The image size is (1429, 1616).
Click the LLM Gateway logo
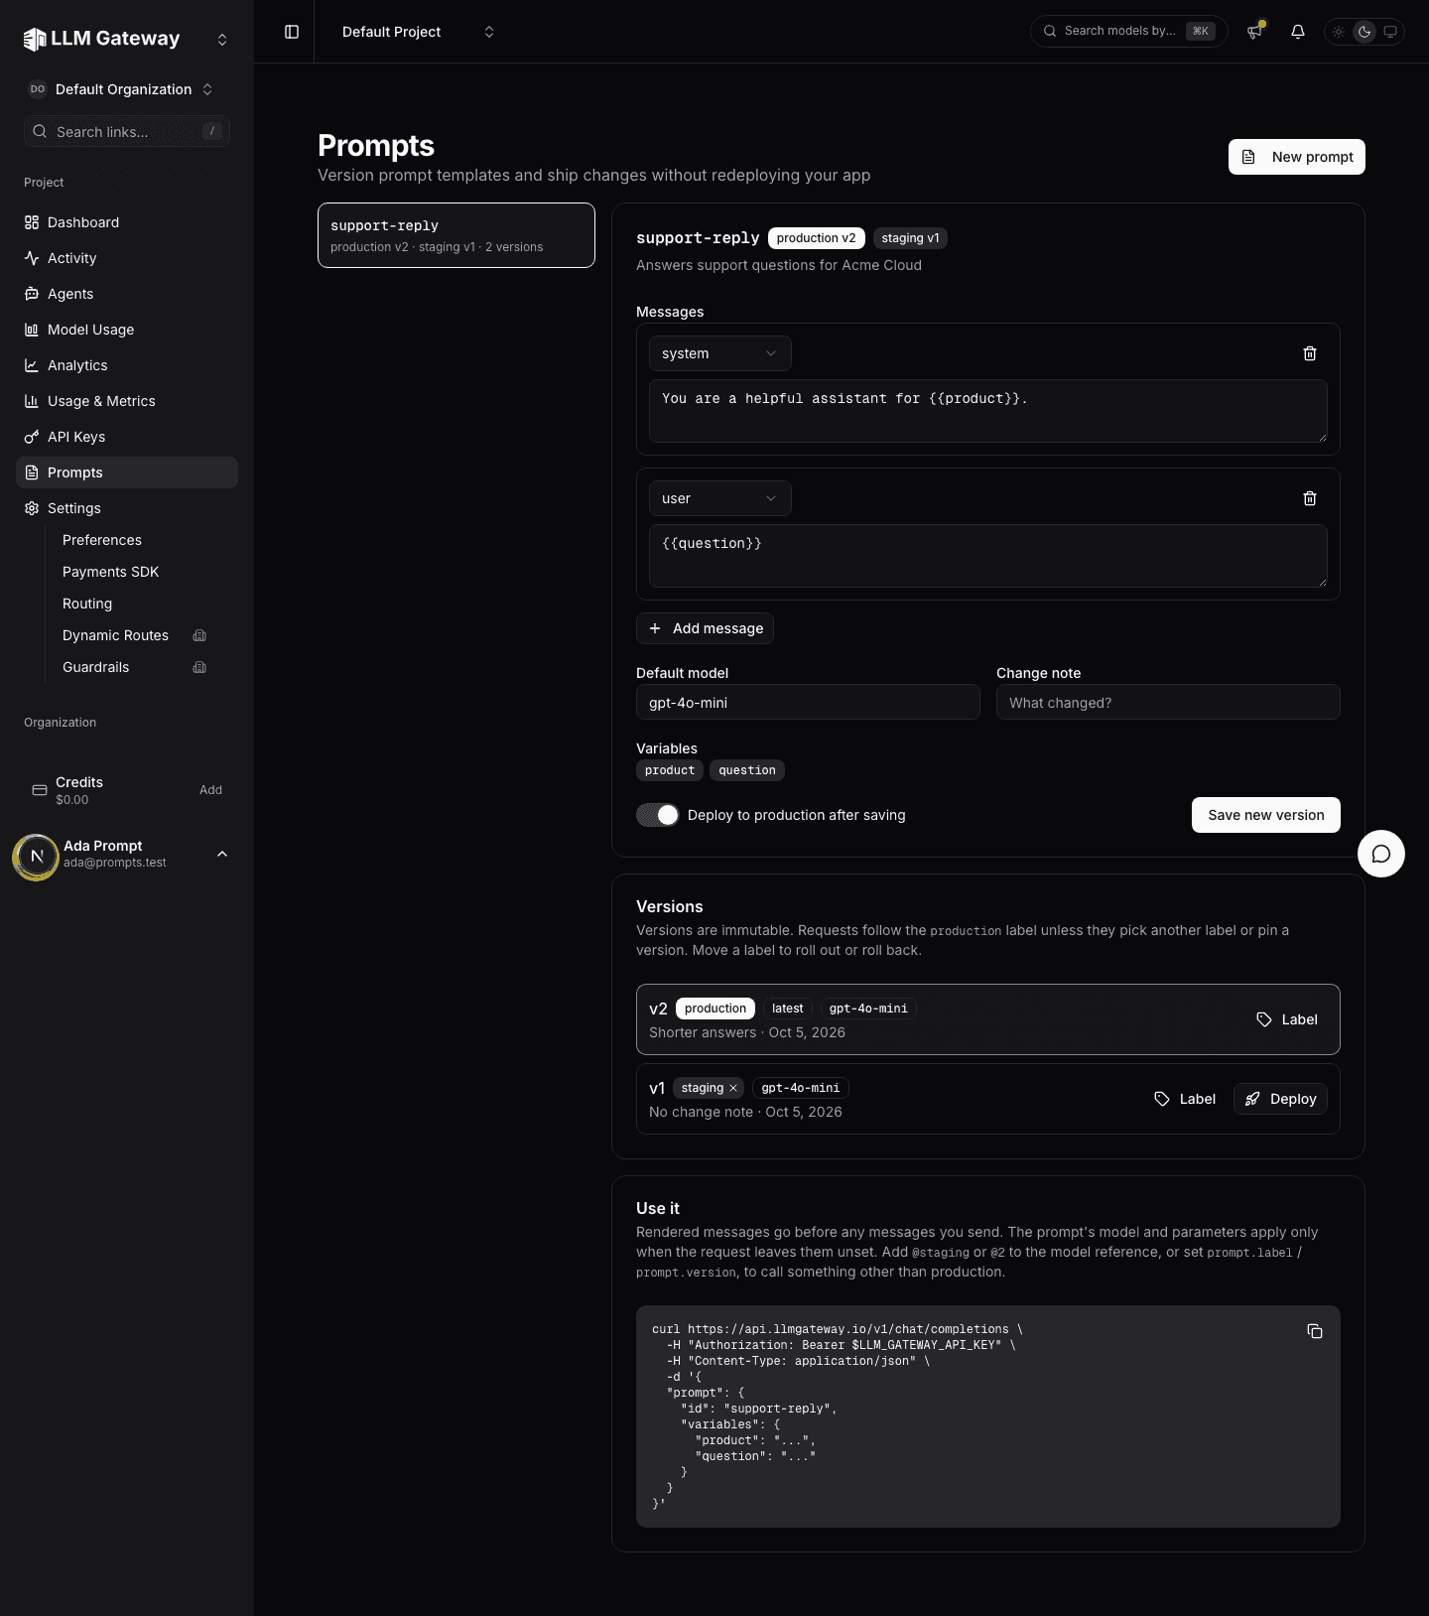[x=102, y=39]
